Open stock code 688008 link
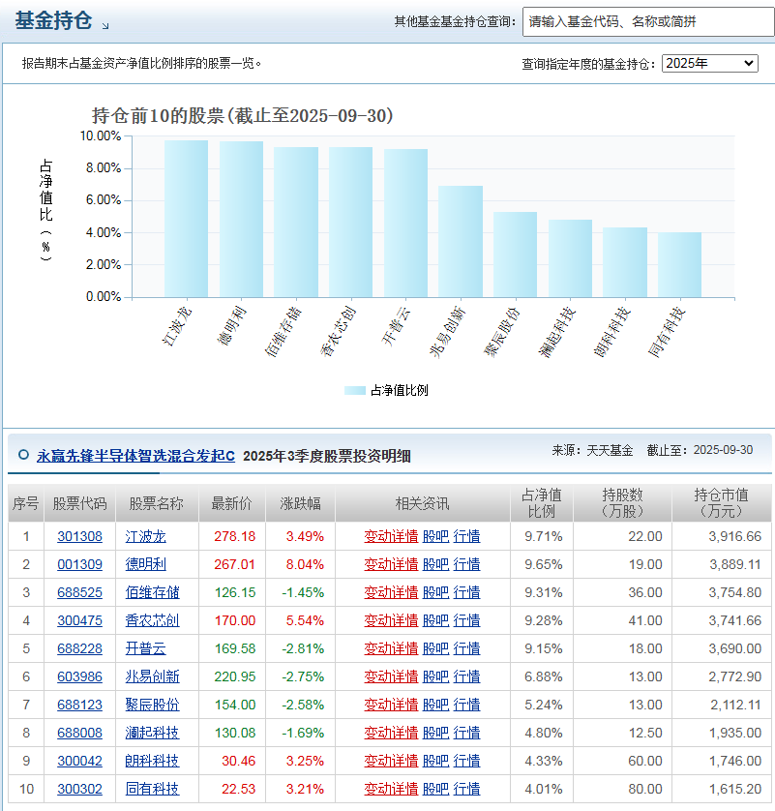Viewport: 775px width, 811px height. tap(79, 733)
